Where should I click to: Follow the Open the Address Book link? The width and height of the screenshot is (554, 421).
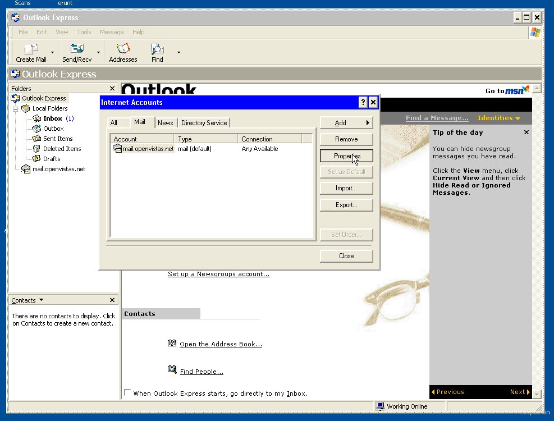click(x=221, y=344)
